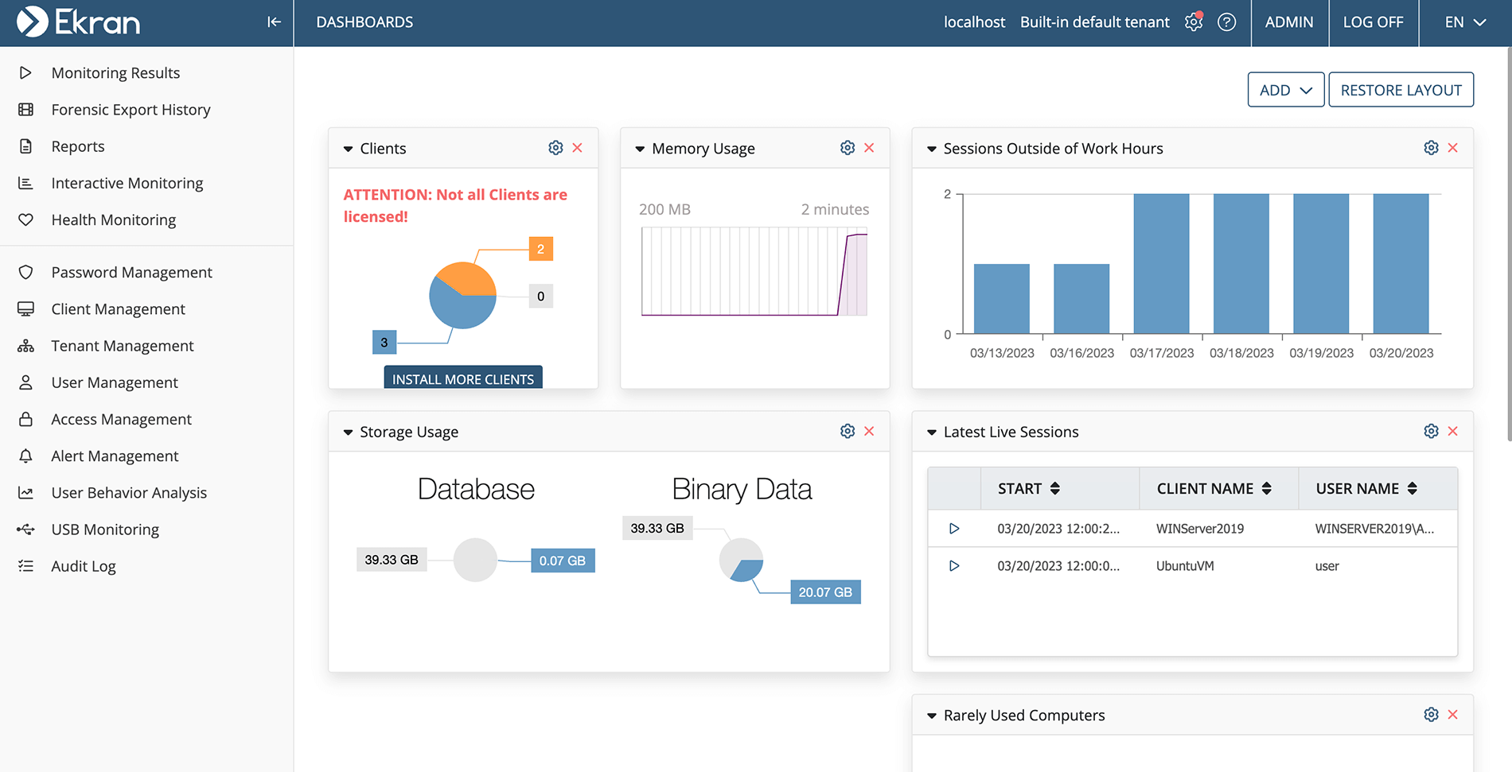Open Latest Live Sessions settings gear

coord(1431,431)
